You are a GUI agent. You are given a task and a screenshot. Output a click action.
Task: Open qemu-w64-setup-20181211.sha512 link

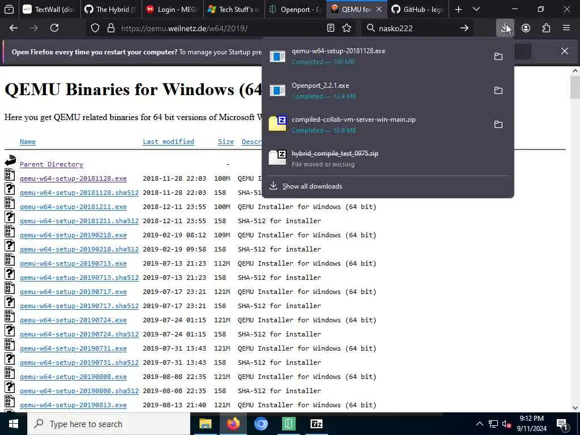point(79,221)
